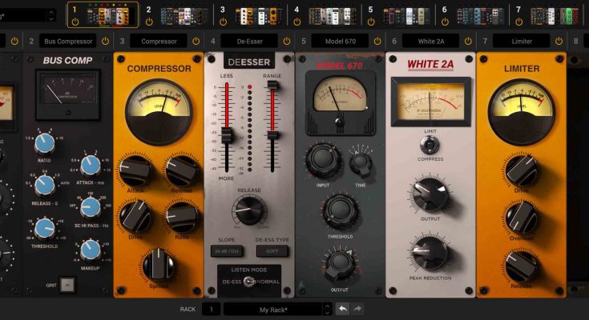
Task: Open the De-Esser Slope 24 dB/Oct selector
Action: pyautogui.click(x=226, y=251)
